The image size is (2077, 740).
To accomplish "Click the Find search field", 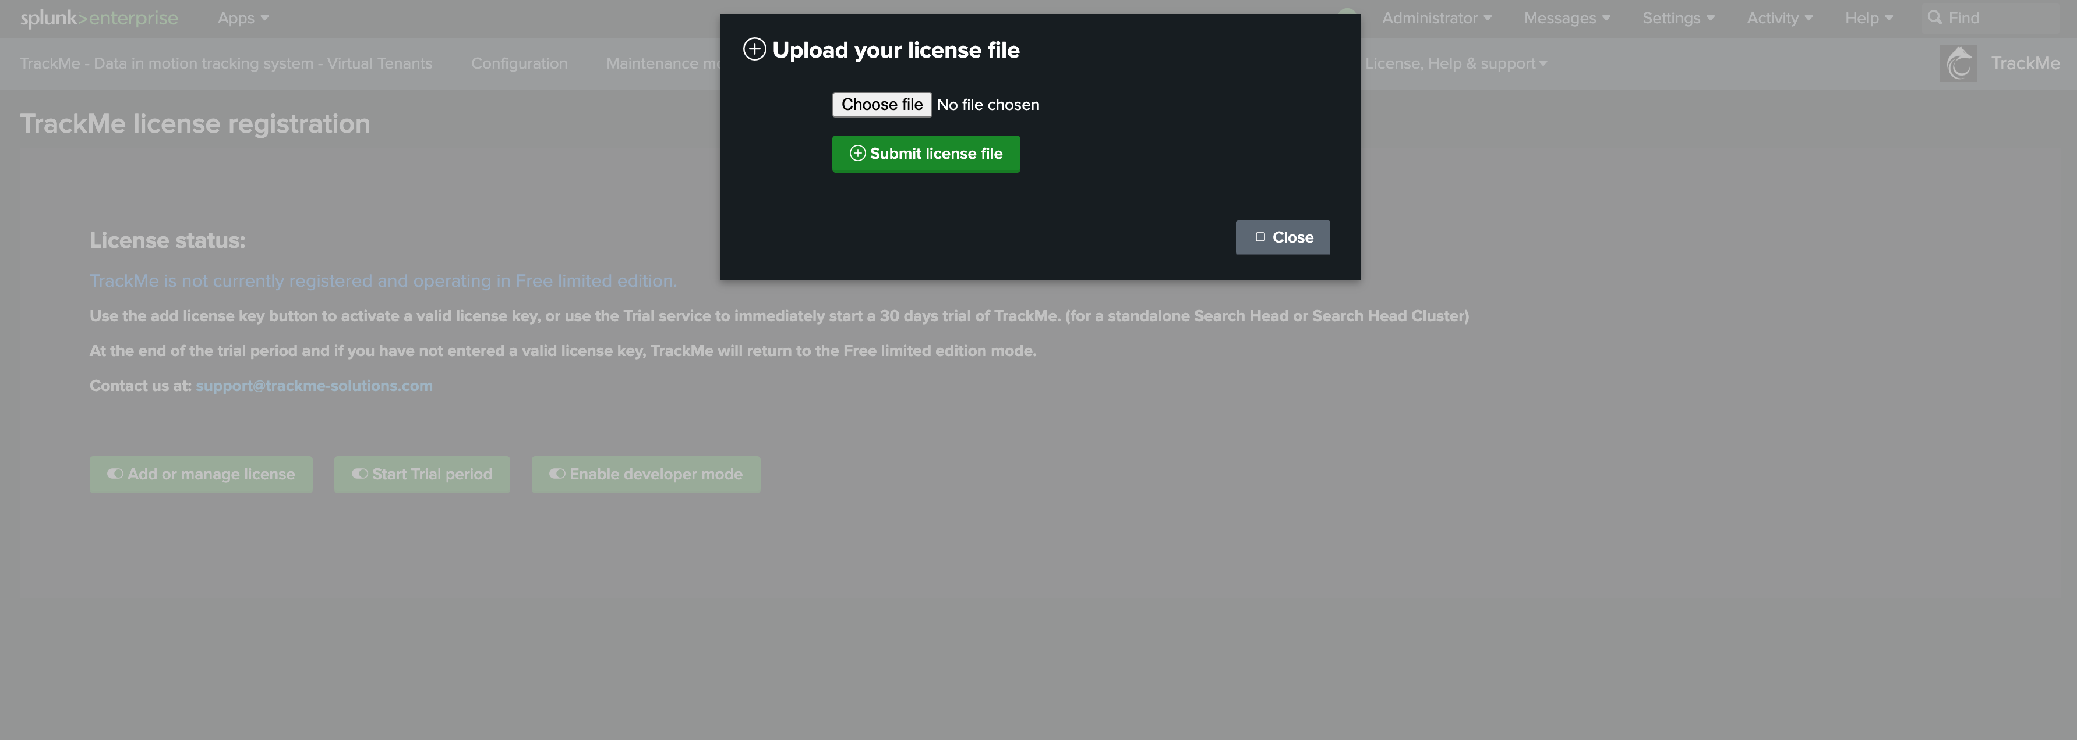I will point(1989,17).
